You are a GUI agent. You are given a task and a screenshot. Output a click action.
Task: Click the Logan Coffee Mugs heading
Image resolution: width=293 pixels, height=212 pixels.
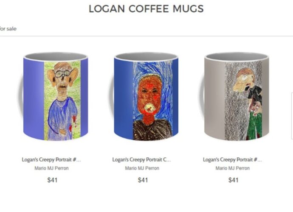(146, 9)
